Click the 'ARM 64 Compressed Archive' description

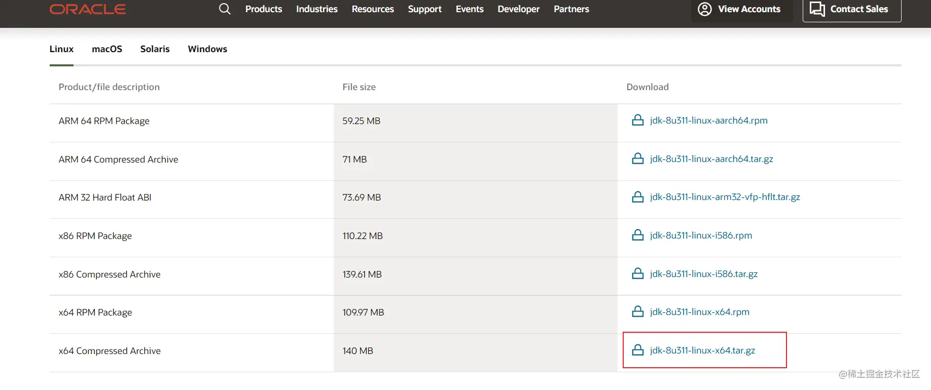[x=119, y=160]
